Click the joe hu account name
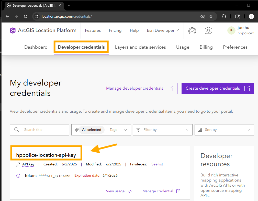258x201 pixels. [243, 28]
